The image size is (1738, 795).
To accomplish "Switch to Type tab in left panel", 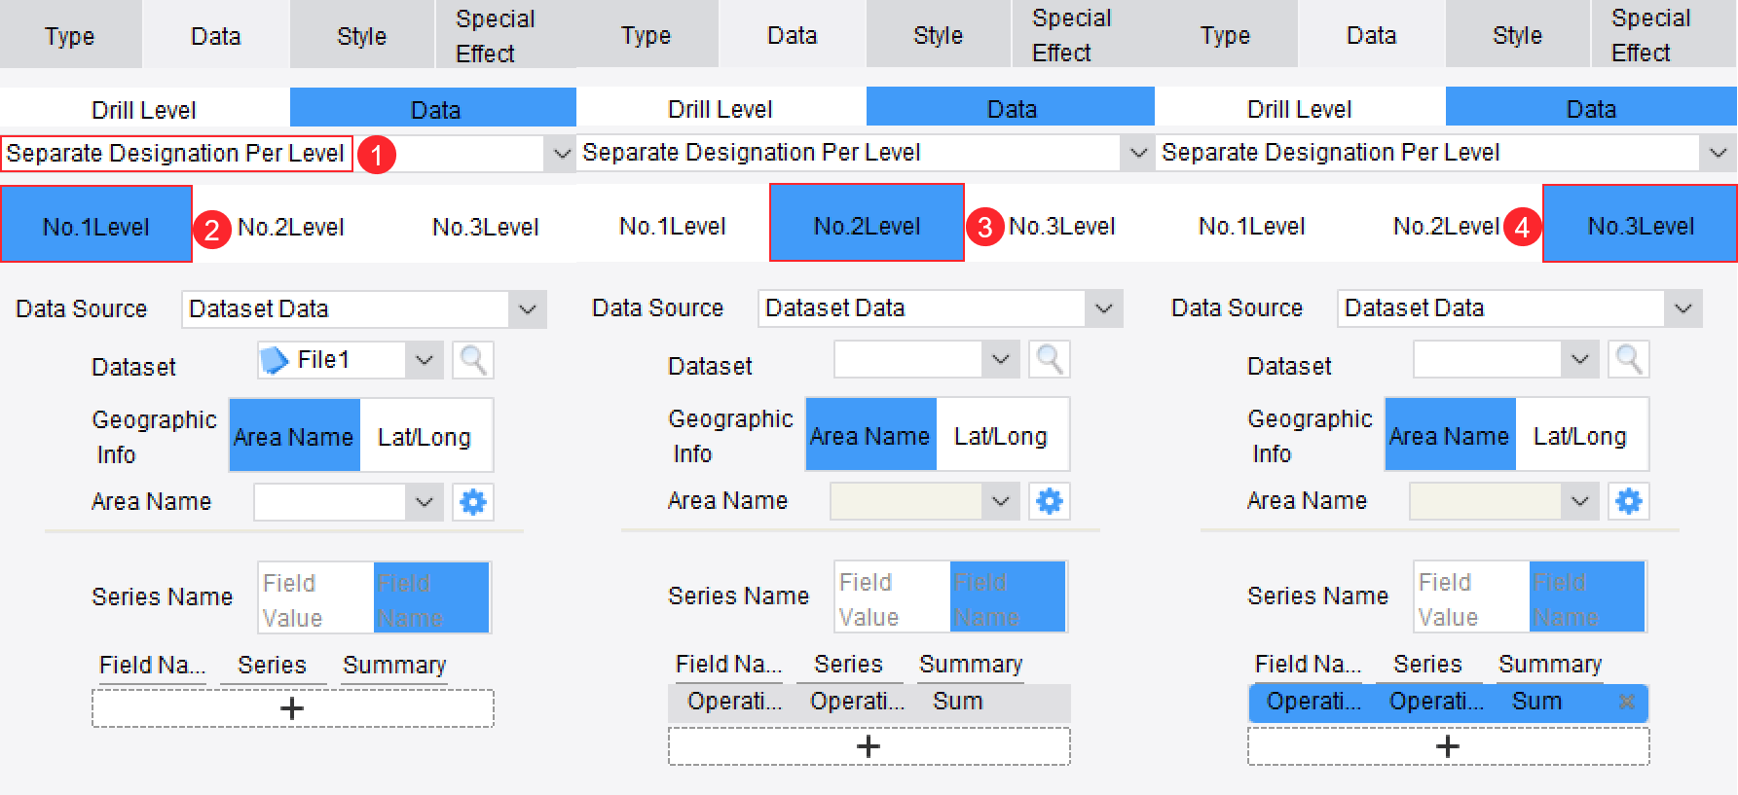I will [x=70, y=36].
